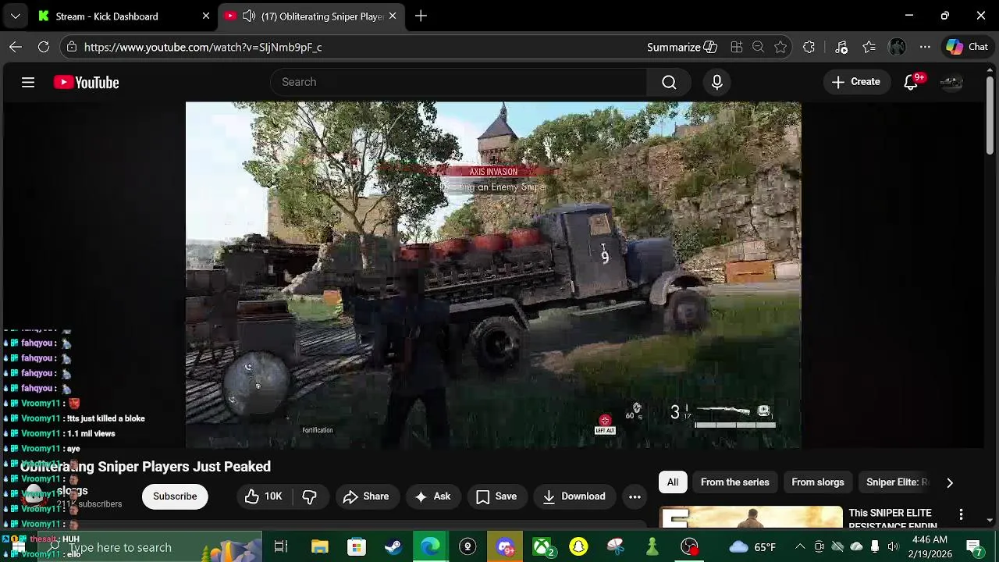Viewport: 999px width, 562px height.
Task: Click the YouTube search magnifier button
Action: coord(669,82)
